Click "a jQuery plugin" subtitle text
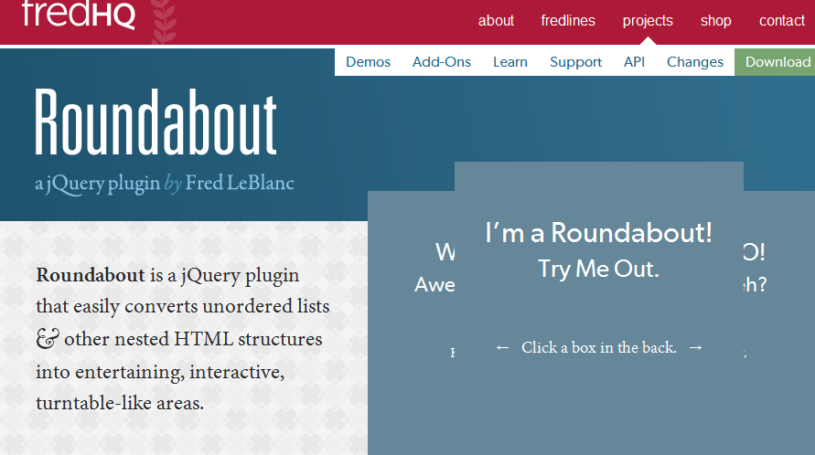815x455 pixels. [x=97, y=184]
